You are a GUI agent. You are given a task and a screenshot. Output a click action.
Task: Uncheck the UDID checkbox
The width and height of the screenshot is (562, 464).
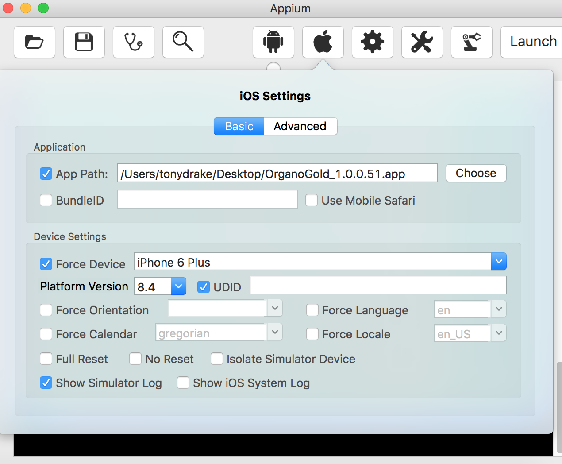click(x=204, y=287)
